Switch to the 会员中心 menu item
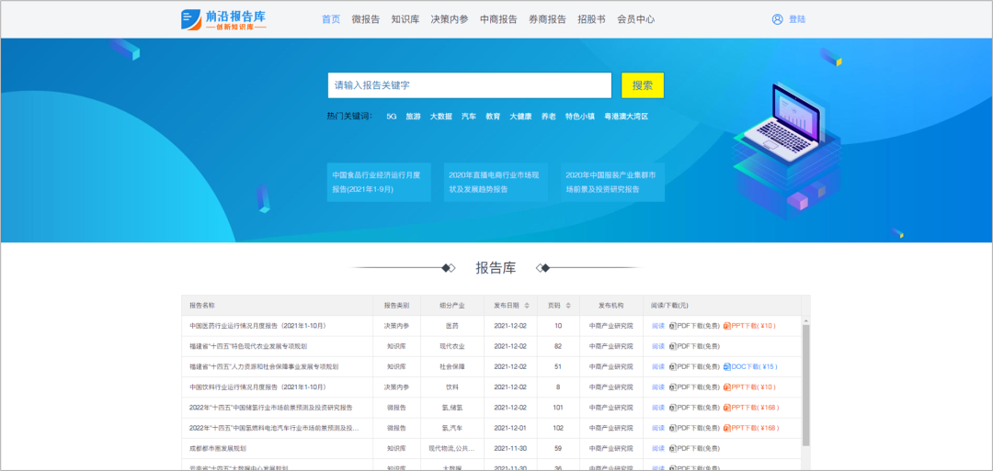The image size is (993, 471). [x=635, y=19]
